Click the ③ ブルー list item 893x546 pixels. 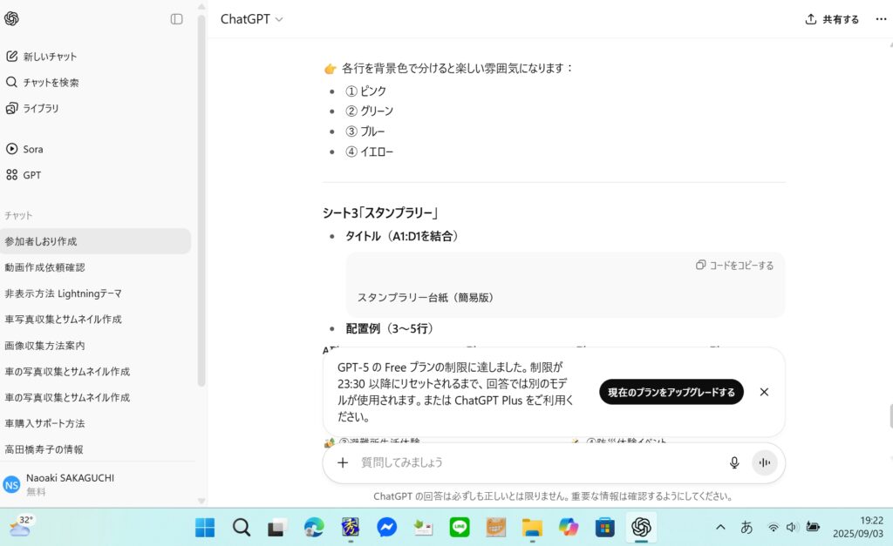click(365, 131)
